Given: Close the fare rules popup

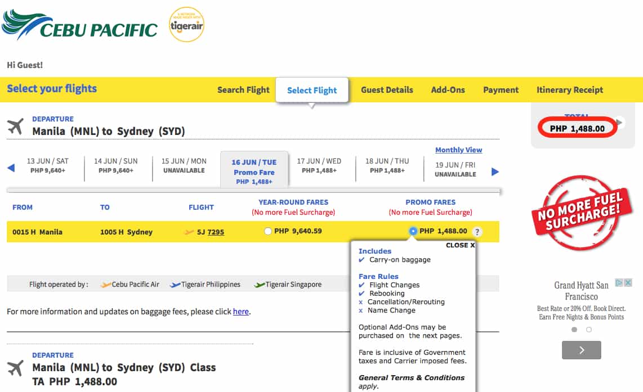Looking at the screenshot, I should tap(460, 245).
